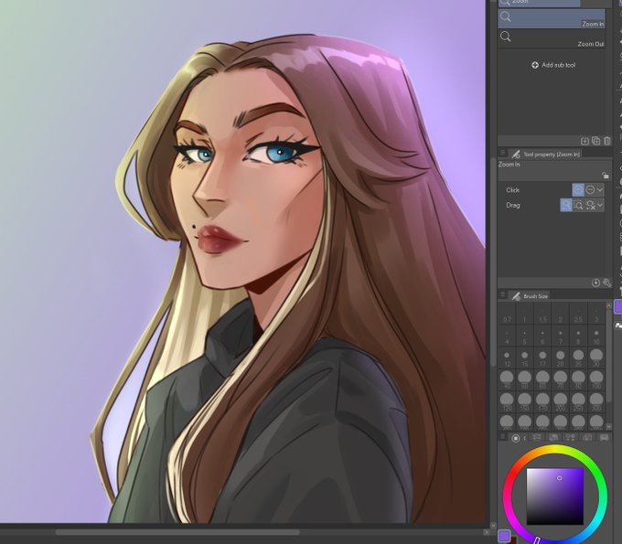Select brush size 200
This screenshot has height=544, width=622.
(560, 401)
